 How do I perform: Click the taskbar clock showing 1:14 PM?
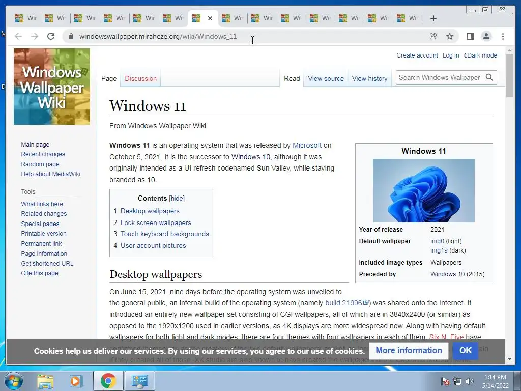point(495,381)
